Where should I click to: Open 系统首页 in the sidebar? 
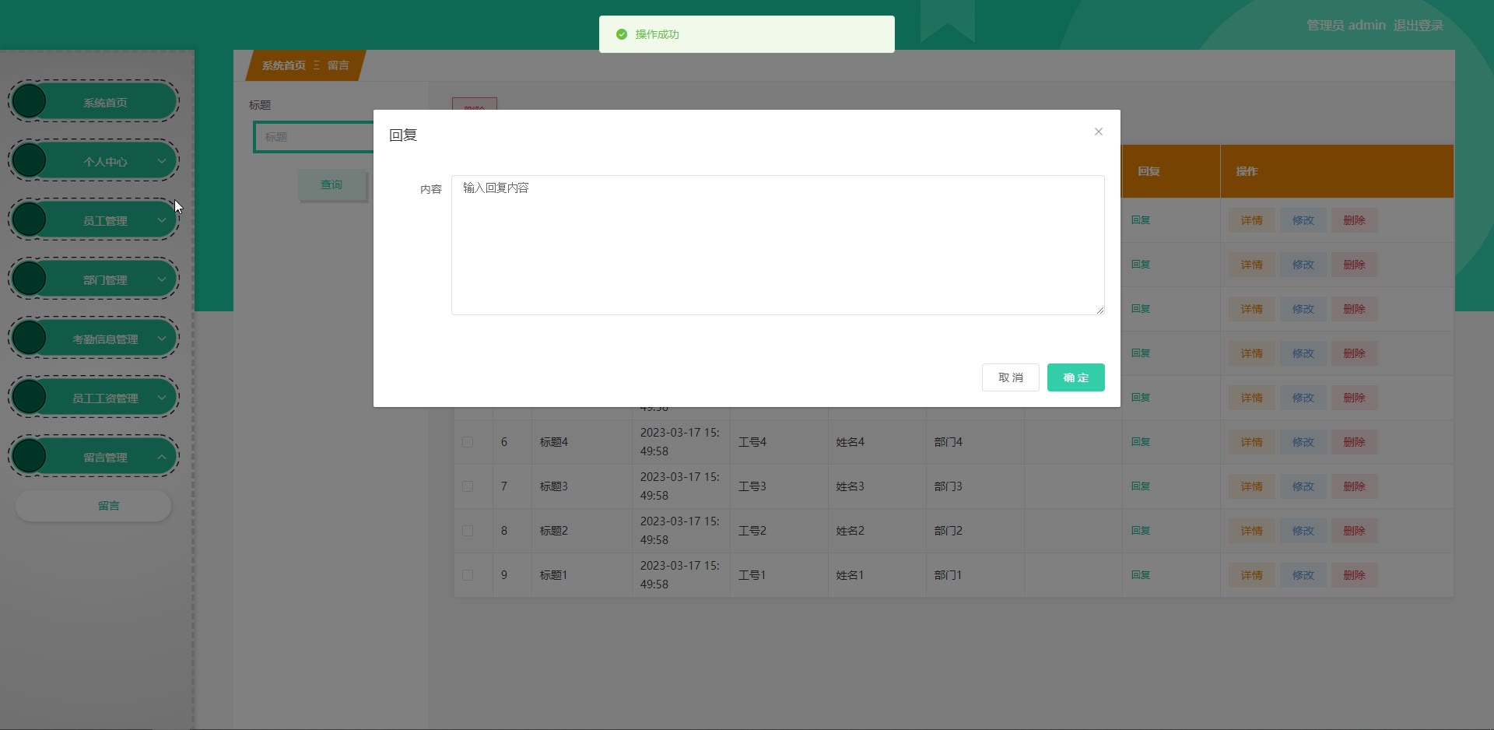[x=93, y=102]
